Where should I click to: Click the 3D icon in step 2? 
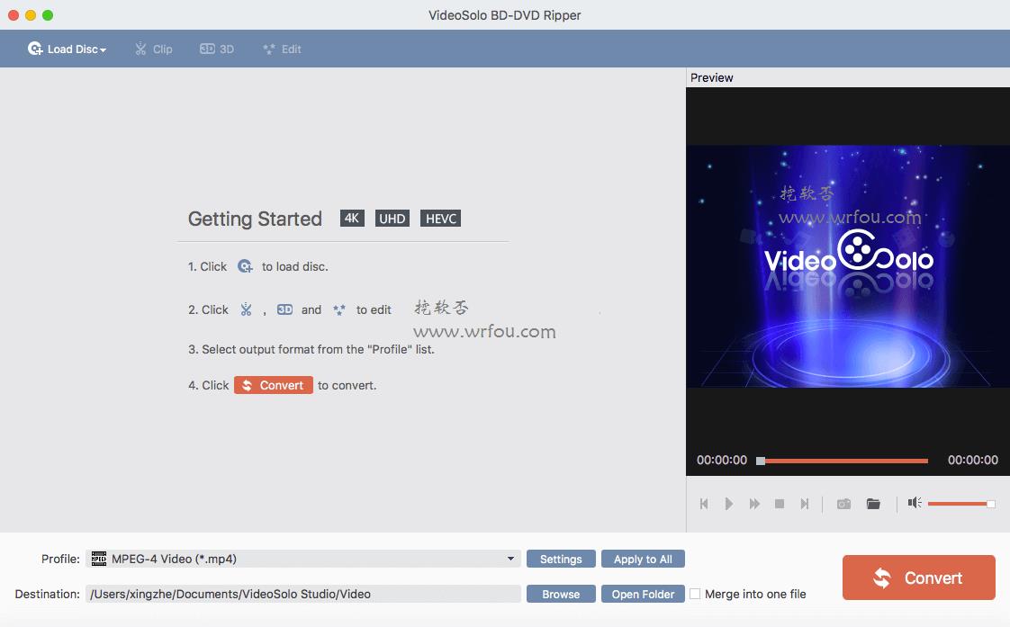point(284,309)
